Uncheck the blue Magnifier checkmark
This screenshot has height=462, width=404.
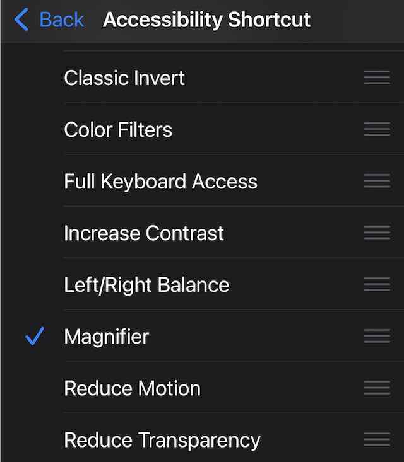coord(34,337)
